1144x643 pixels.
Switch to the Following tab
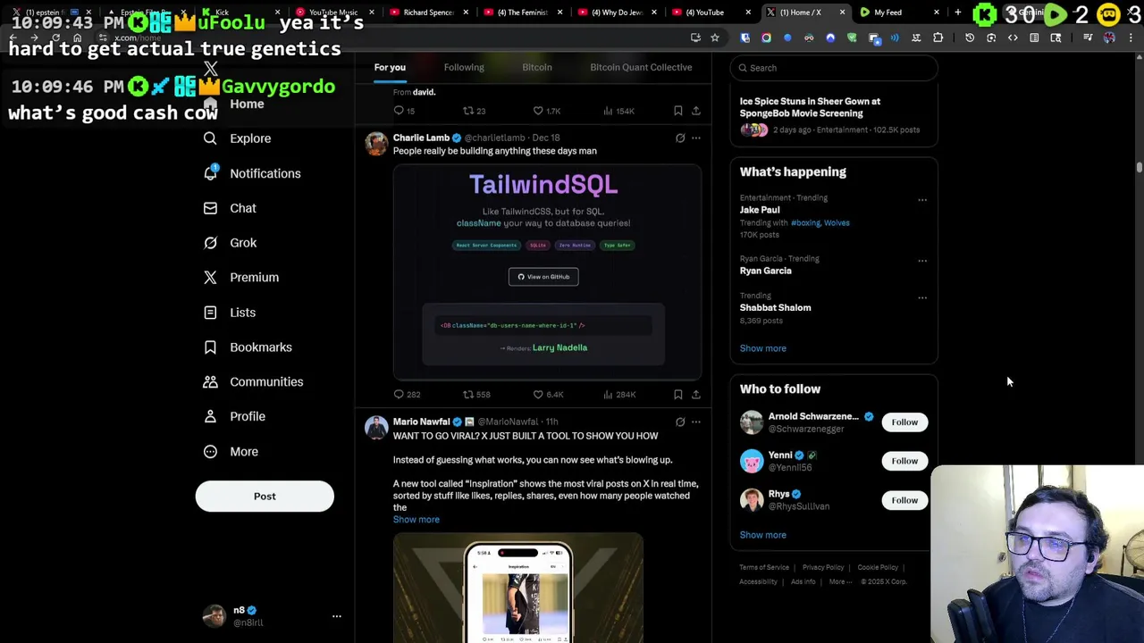464,67
